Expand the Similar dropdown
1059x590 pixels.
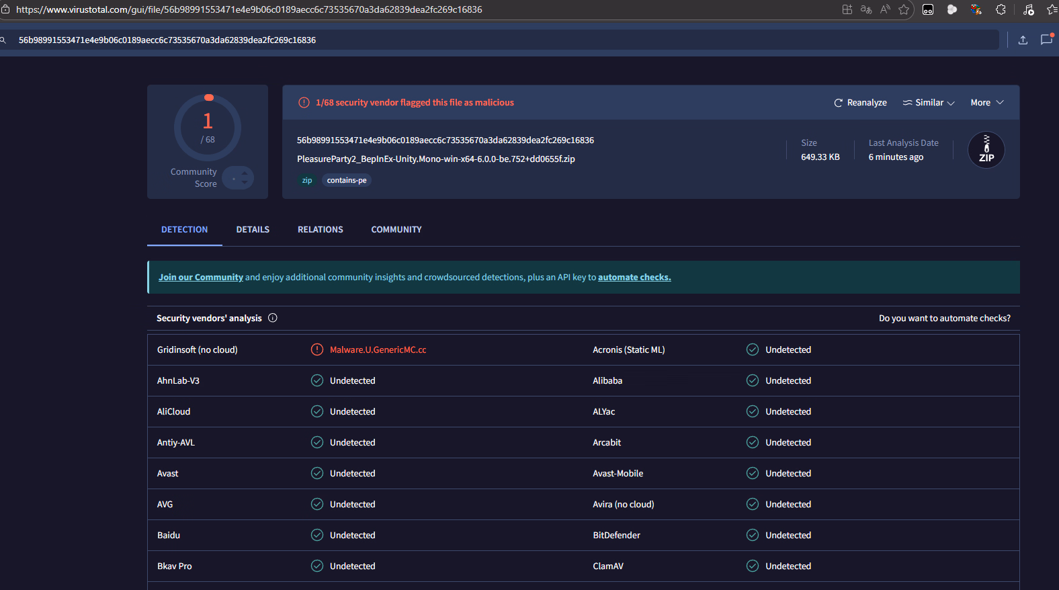pos(929,103)
